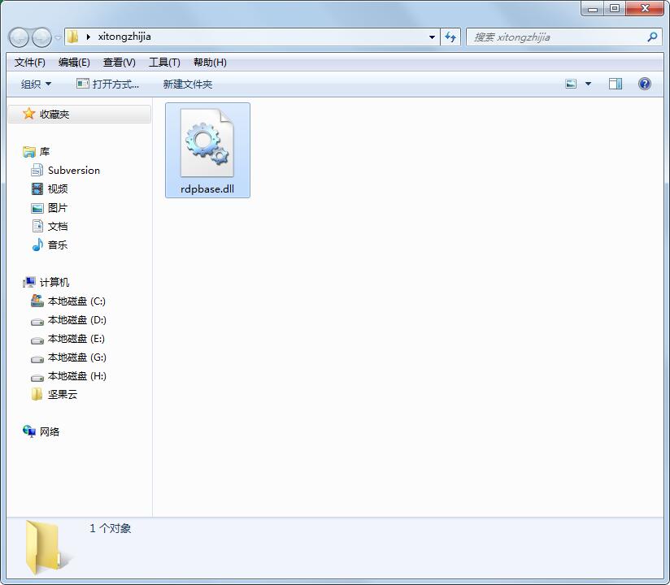Select 本地磁盘 (C:) drive icon

35,301
